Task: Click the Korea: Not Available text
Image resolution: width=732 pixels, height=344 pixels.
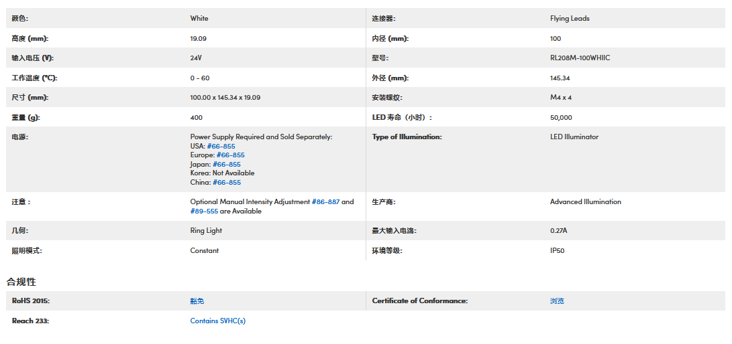Action: click(222, 173)
